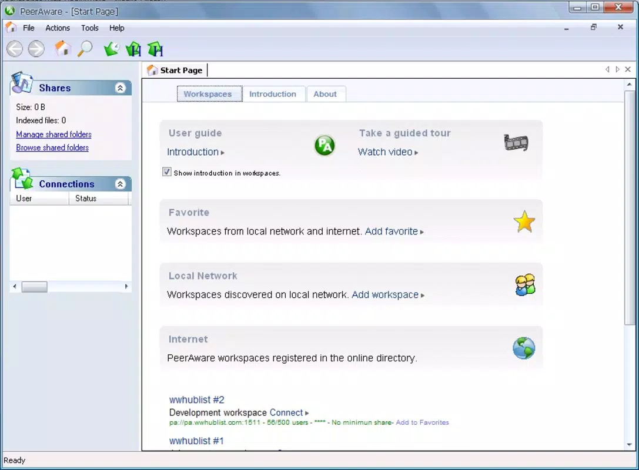
Task: Click the Start Page scrollbar down arrow
Action: point(630,445)
